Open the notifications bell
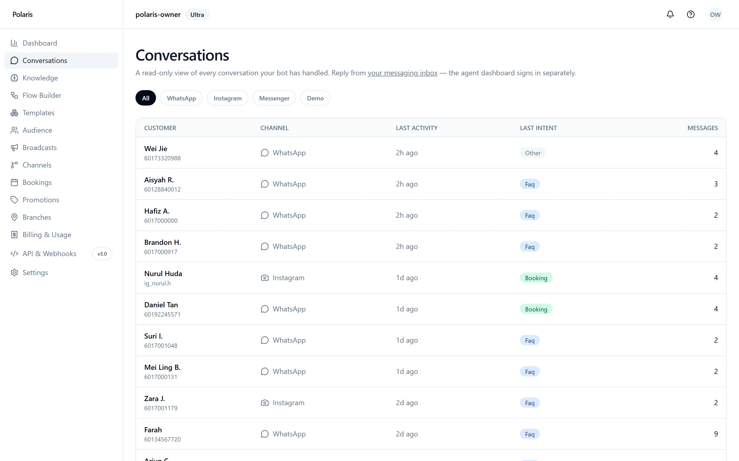Viewport: 739px width, 461px height. pyautogui.click(x=670, y=14)
